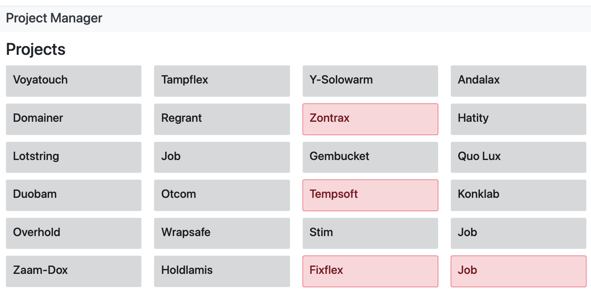This screenshot has height=293, width=591.
Task: Click the Duobam project card
Action: (74, 195)
